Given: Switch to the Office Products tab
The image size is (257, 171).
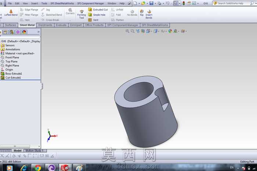Looking at the screenshot, I should tap(94, 25).
